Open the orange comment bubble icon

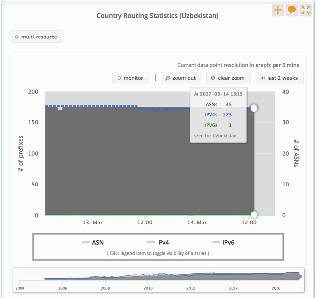pos(292,10)
